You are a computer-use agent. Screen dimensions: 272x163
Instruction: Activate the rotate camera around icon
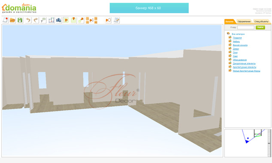point(108,20)
